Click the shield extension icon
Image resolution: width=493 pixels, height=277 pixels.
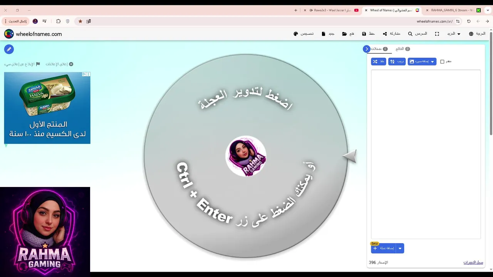click(x=68, y=21)
